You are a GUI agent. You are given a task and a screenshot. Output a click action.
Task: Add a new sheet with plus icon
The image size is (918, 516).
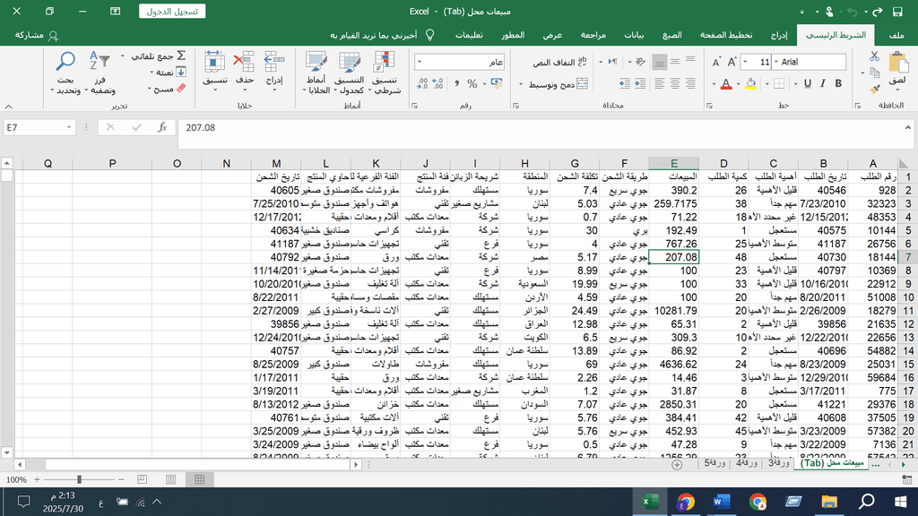point(677,465)
